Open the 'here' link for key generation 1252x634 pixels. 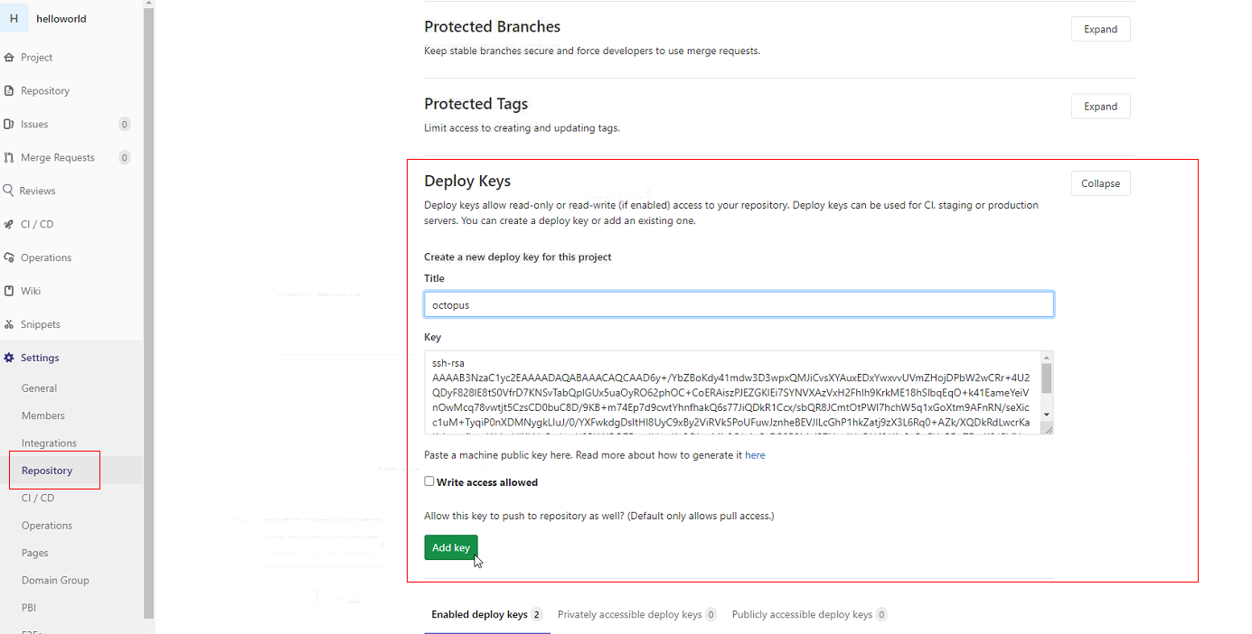pos(755,455)
